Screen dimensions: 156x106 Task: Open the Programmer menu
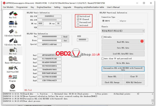(x=22, y=7)
